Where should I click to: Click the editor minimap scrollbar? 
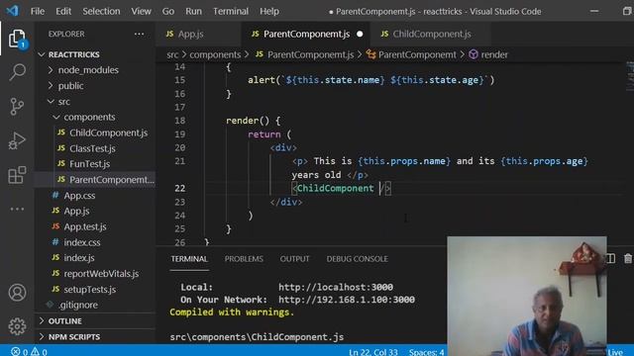630,77
